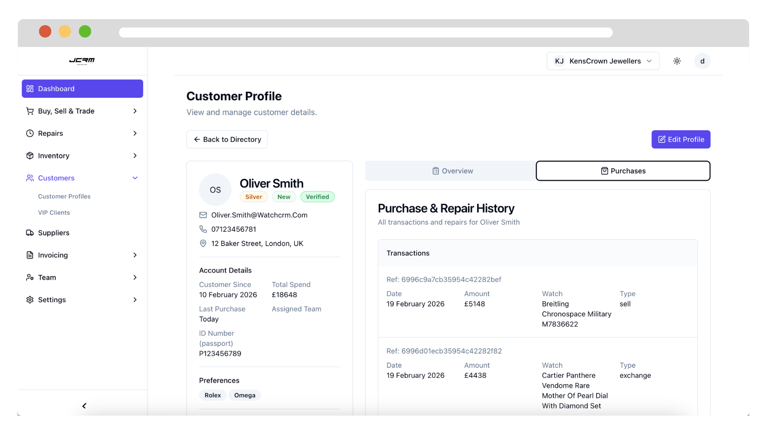
Task: Click the envelope icon beside Oliver's email
Action: click(203, 215)
